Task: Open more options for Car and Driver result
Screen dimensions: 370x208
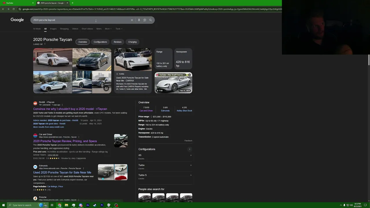Action: (x=79, y=137)
